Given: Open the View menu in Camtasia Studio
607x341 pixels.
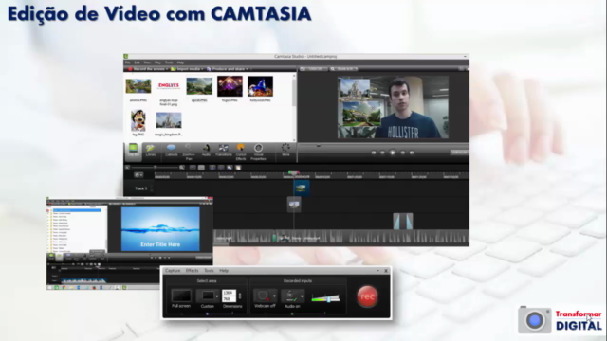Looking at the screenshot, I should pyautogui.click(x=147, y=63).
